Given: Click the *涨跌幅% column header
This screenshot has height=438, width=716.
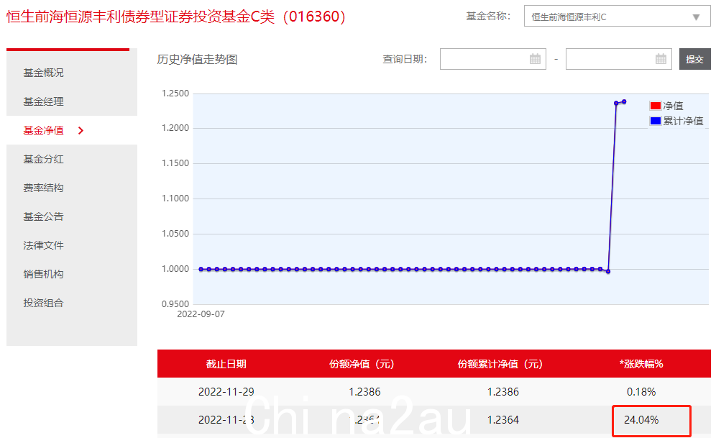Looking at the screenshot, I should pos(641,364).
